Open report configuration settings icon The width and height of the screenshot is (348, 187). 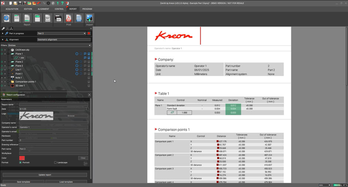click(x=6, y=18)
